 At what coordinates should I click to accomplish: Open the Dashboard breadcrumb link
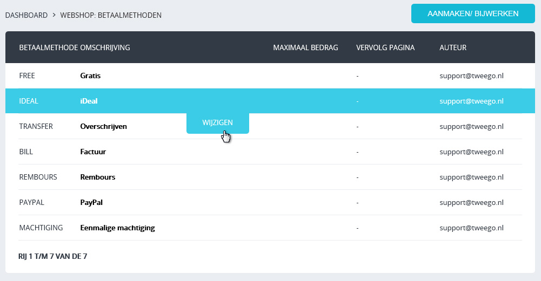(x=26, y=15)
